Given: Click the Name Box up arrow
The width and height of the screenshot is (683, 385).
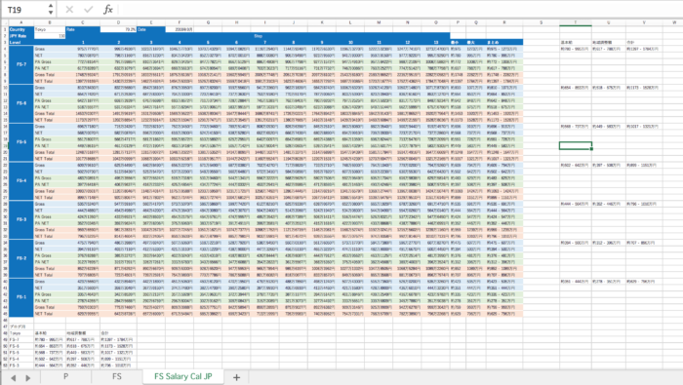Looking at the screenshot, I should (51, 6).
